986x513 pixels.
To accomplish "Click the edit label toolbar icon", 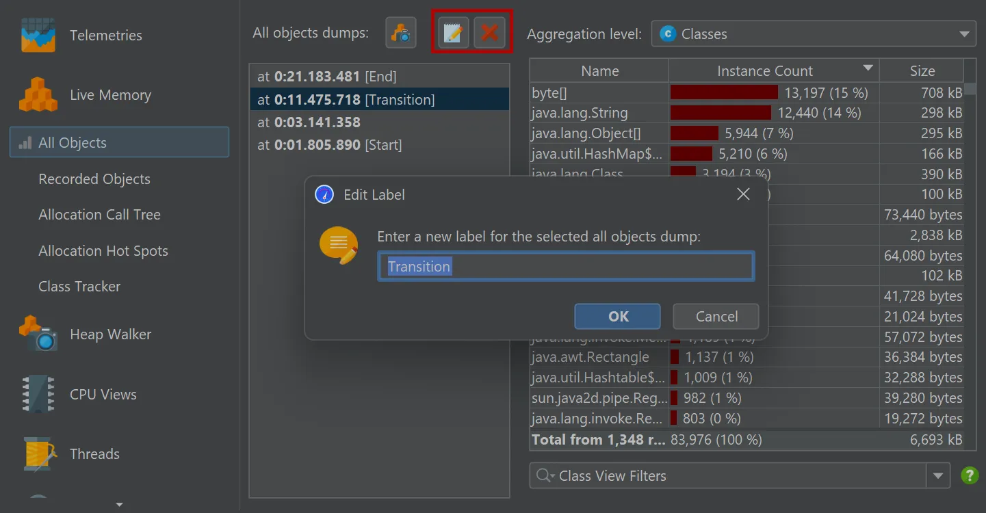I will (453, 33).
